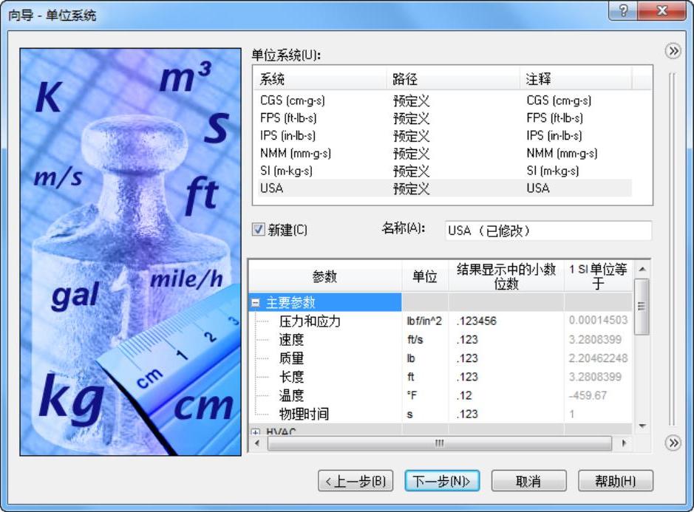This screenshot has width=694, height=512.
Task: Click the lb unit cell for 质量
Action: [425, 358]
